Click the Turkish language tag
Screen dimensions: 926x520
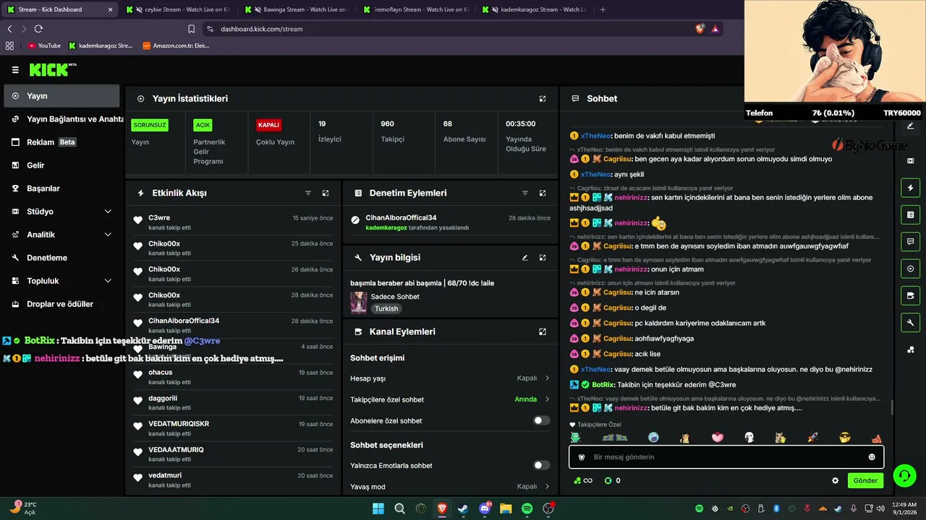[386, 308]
